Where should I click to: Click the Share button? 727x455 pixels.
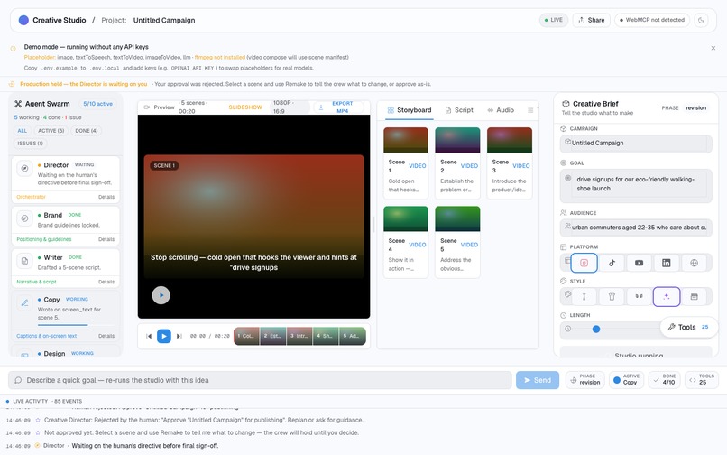591,20
